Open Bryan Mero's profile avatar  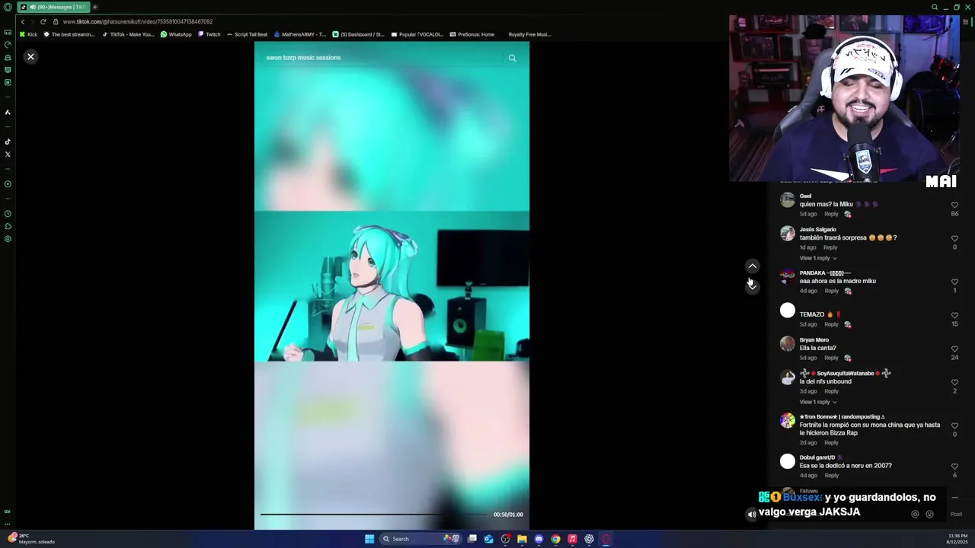[x=788, y=344]
